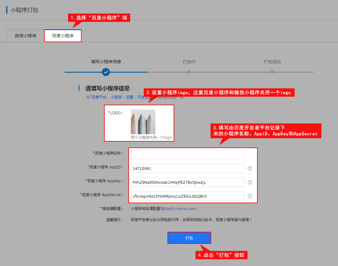Switch to the 微信小程序 tab
338x266 pixels.
(x=26, y=36)
